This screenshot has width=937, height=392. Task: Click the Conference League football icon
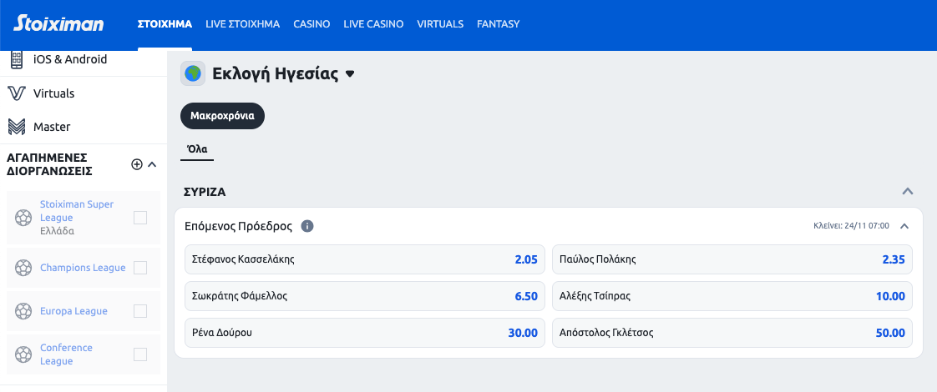(23, 354)
